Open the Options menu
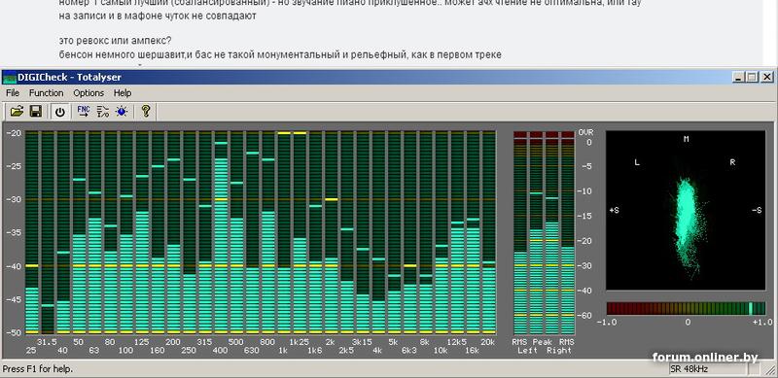The height and width of the screenshot is (378, 778). coord(88,92)
